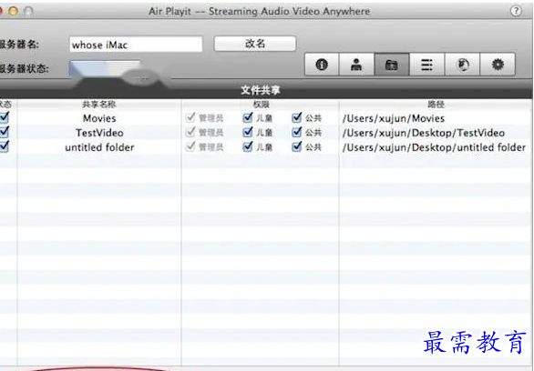The width and height of the screenshot is (534, 371).
Task: Click path '/Users/xujun/Movies'
Action: tap(394, 118)
